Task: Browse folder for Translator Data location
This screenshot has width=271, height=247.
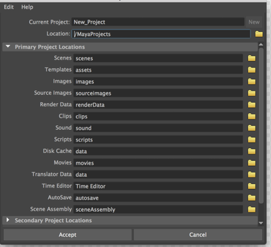Action: [251, 175]
